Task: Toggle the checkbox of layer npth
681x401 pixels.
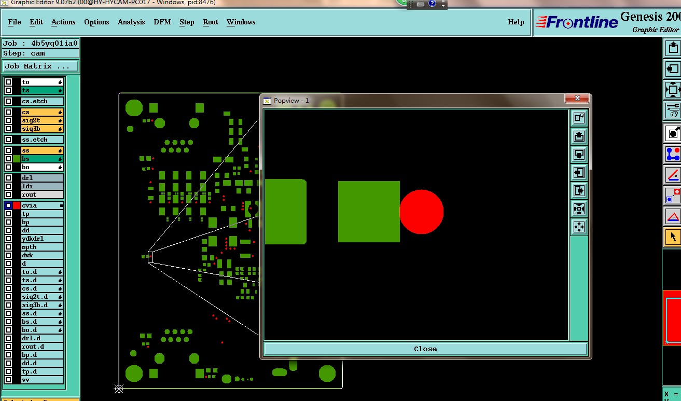Action: 8,247
